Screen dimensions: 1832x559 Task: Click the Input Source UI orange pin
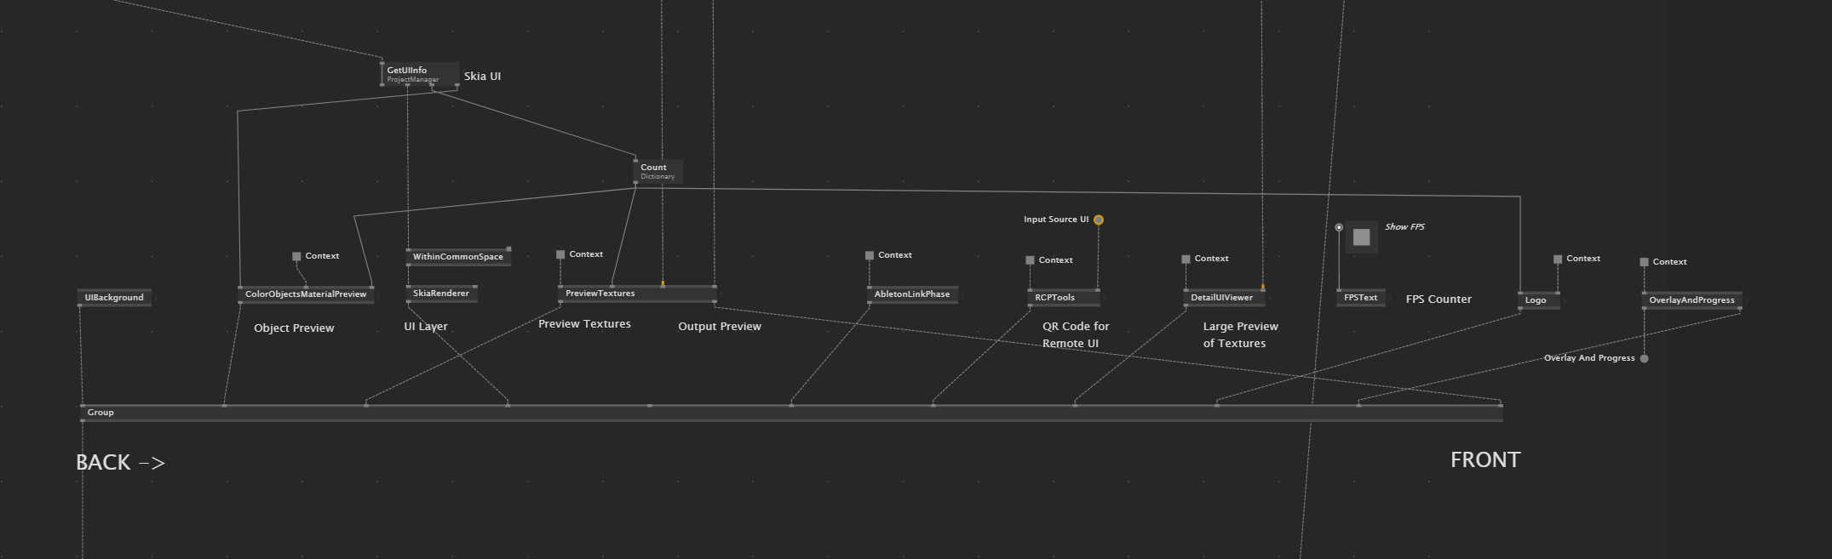pos(1099,220)
